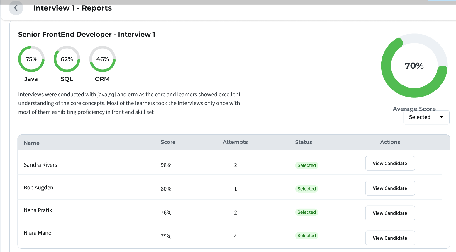This screenshot has height=252, width=456.
Task: Open the Java skill link
Action: coord(31,79)
